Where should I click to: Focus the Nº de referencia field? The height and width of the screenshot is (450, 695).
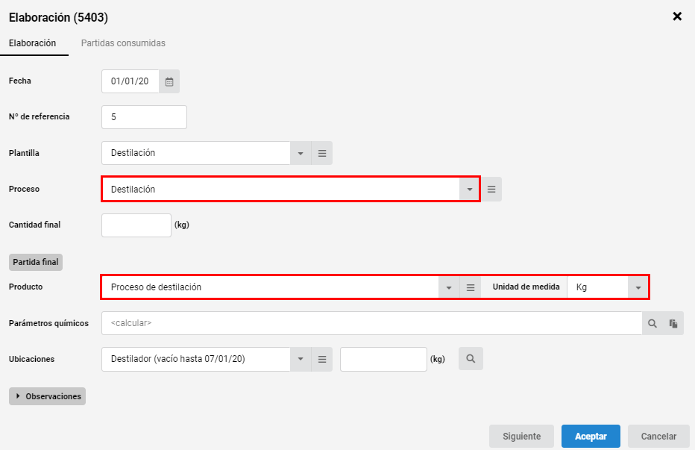pos(144,117)
